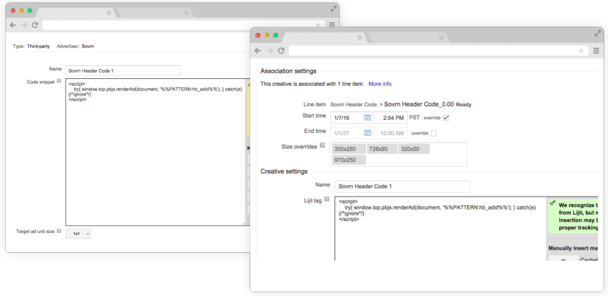Click the 300x250 size override chip
The image size is (608, 296).
click(349, 149)
